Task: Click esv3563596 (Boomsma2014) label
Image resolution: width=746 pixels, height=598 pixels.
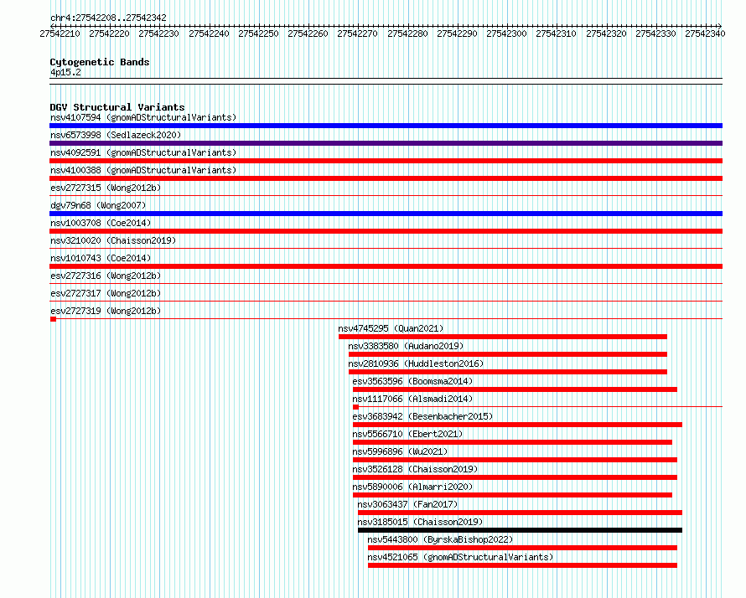Action: pos(412,381)
